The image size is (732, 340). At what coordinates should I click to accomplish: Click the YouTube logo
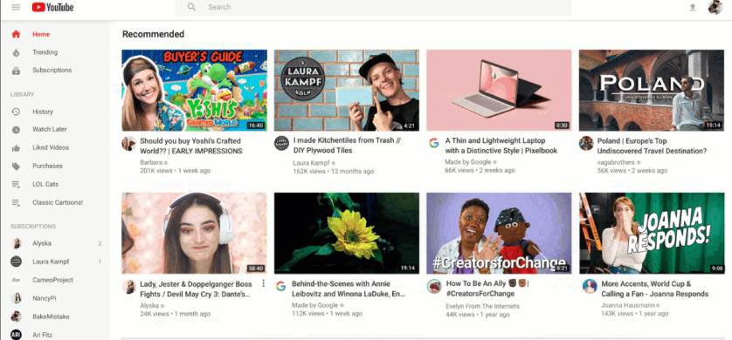coord(52,7)
